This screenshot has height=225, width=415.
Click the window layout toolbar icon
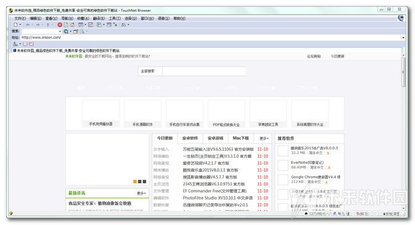pyautogui.click(x=81, y=25)
